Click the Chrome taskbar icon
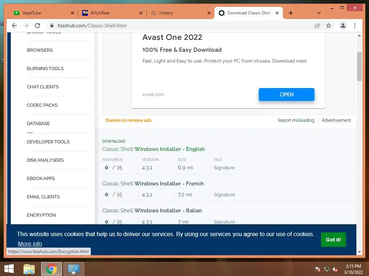Screen dimensions: 369x276 point(51,269)
